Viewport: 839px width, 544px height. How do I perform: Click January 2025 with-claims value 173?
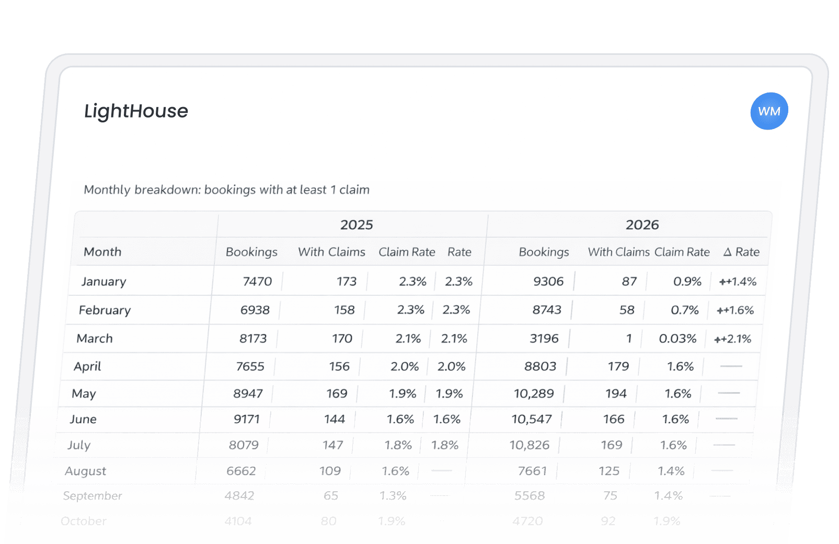pyautogui.click(x=346, y=282)
